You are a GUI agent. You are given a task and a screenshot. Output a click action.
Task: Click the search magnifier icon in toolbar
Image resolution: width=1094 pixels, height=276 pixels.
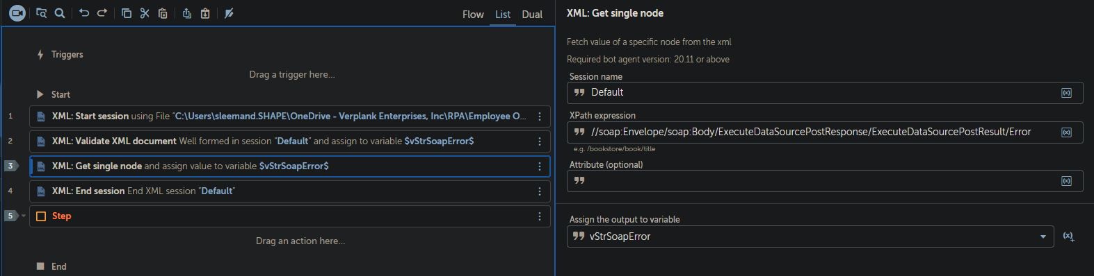(x=60, y=13)
